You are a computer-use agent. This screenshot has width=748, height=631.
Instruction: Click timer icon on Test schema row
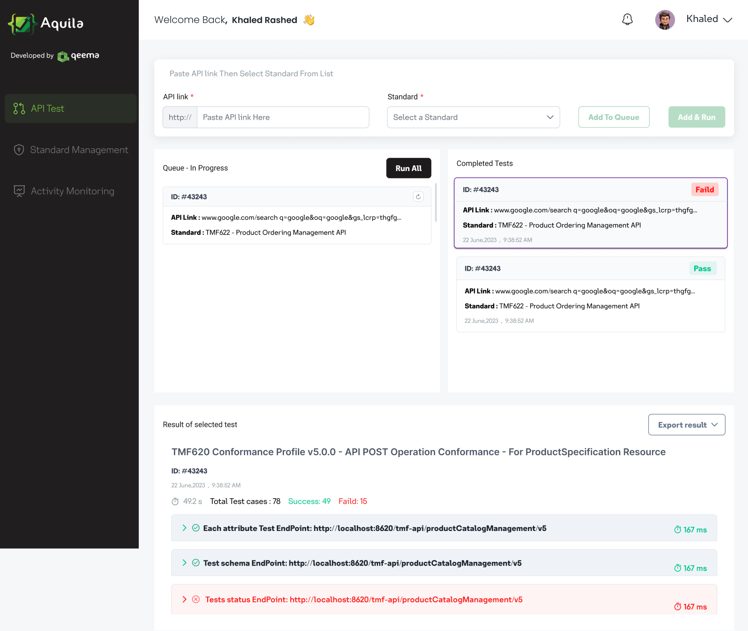pos(677,568)
